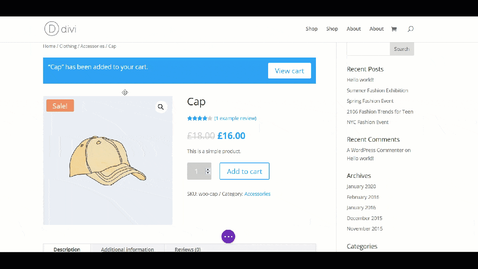The image size is (478, 269).
Task: Switch to the Additional information tab
Action: [127, 249]
